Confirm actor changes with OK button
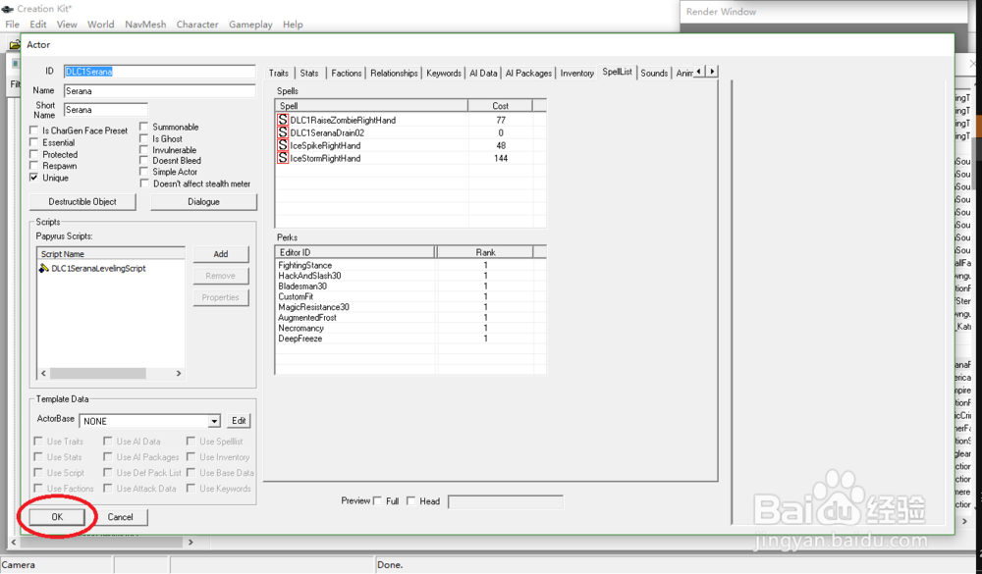 tap(57, 517)
